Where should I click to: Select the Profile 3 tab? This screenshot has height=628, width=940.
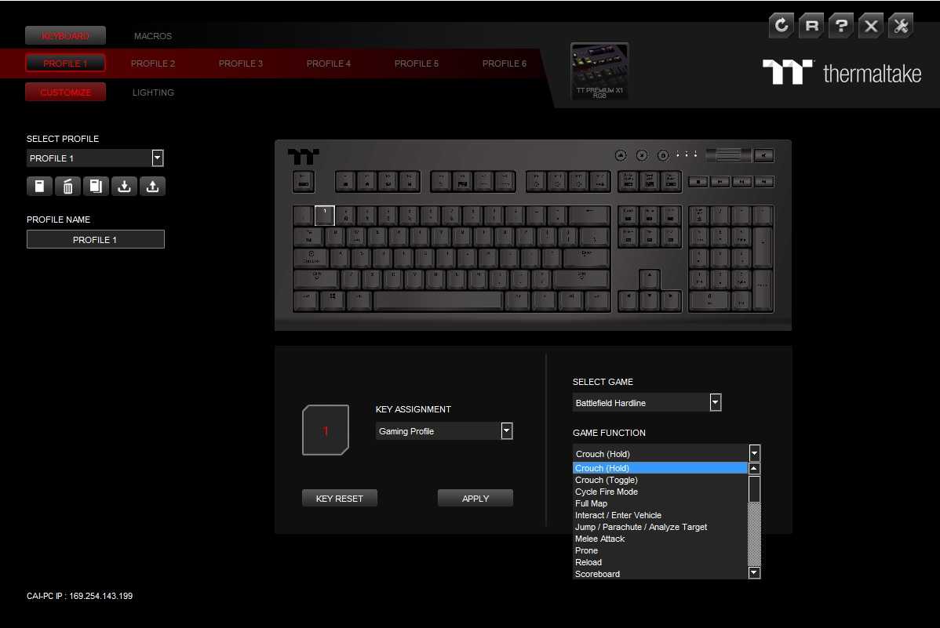(240, 64)
